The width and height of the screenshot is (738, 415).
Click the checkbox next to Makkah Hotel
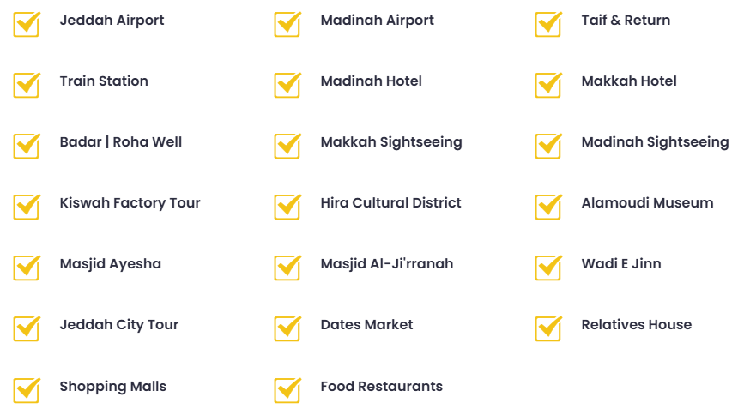click(x=548, y=85)
